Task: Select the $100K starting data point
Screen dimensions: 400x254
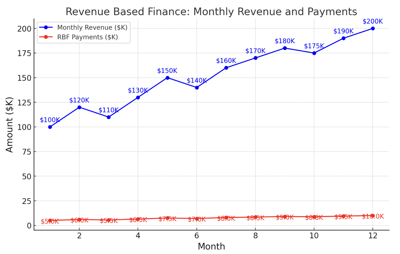Action: tap(50, 127)
